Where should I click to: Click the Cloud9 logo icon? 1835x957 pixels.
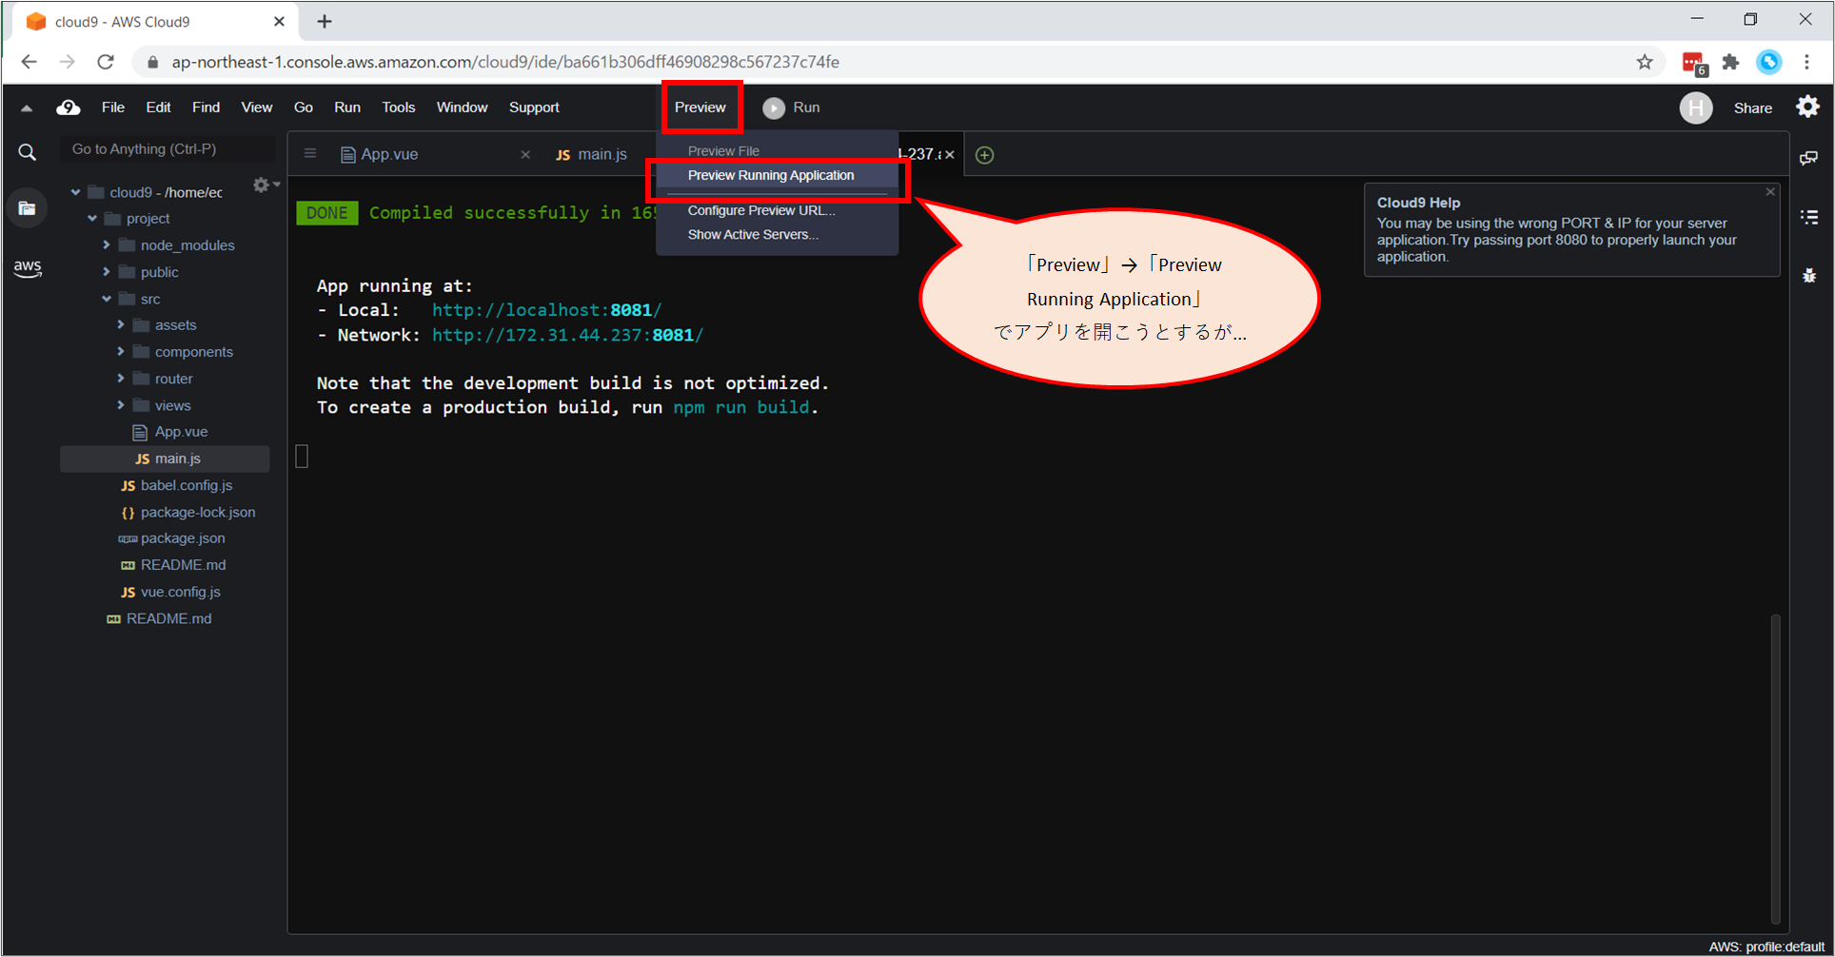(x=69, y=107)
